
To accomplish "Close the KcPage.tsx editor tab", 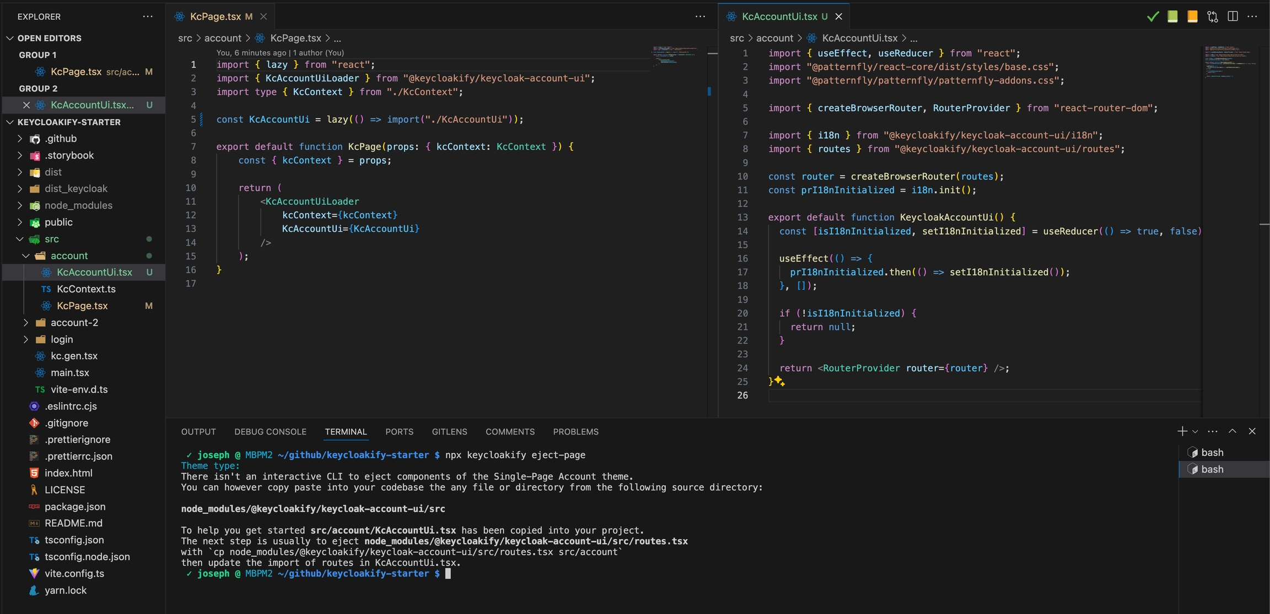I will (x=263, y=17).
